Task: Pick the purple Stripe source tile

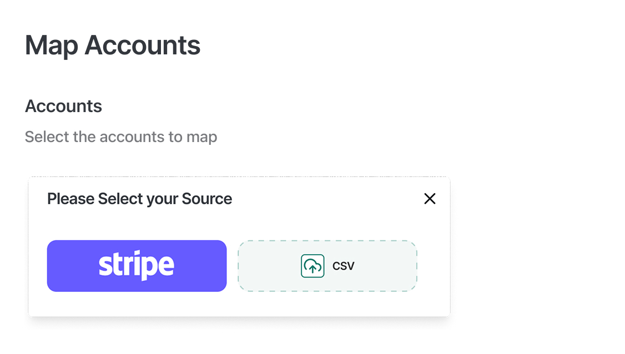Action: (x=137, y=266)
